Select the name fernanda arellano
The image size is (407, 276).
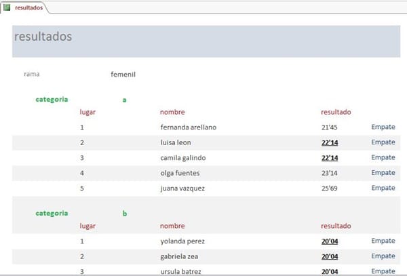[188, 127]
